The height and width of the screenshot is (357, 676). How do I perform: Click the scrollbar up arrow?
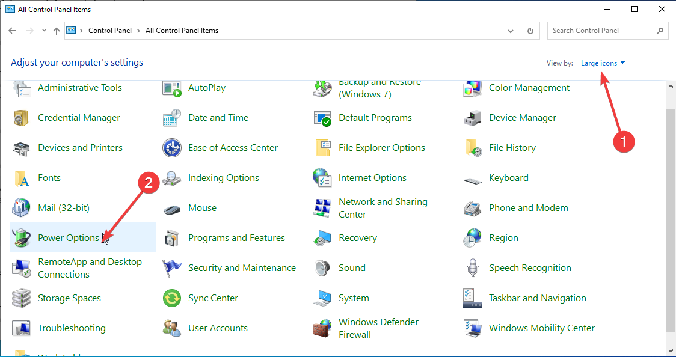[671, 86]
